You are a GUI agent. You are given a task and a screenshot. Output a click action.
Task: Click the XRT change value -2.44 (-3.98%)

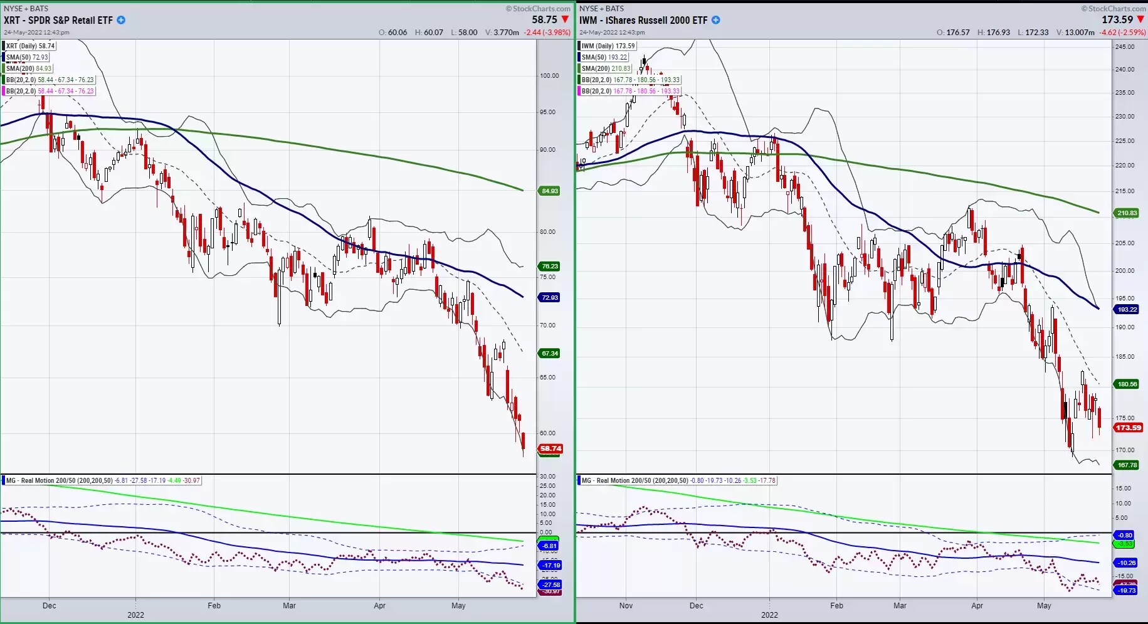(547, 33)
